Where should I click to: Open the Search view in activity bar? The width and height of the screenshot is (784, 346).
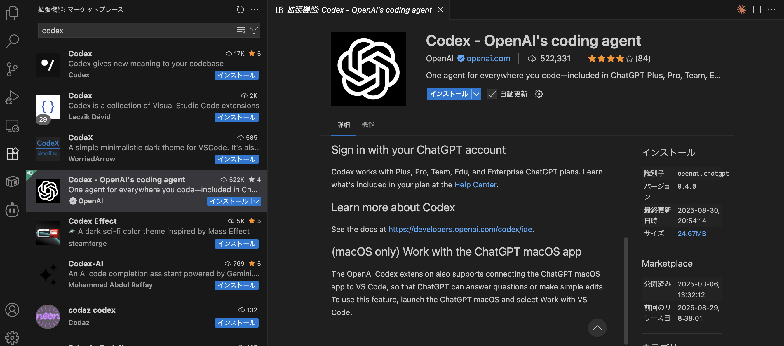(x=12, y=41)
